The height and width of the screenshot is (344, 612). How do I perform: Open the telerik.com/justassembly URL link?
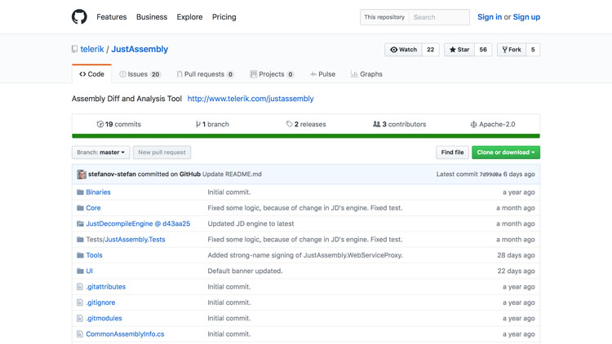pyautogui.click(x=251, y=99)
